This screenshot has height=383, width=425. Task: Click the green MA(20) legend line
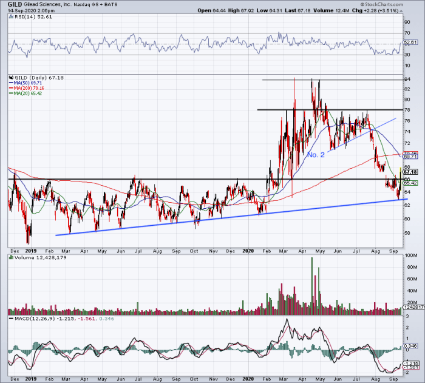point(11,93)
